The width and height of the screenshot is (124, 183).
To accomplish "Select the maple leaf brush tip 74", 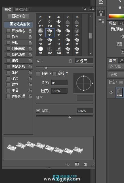I will click(59, 23).
